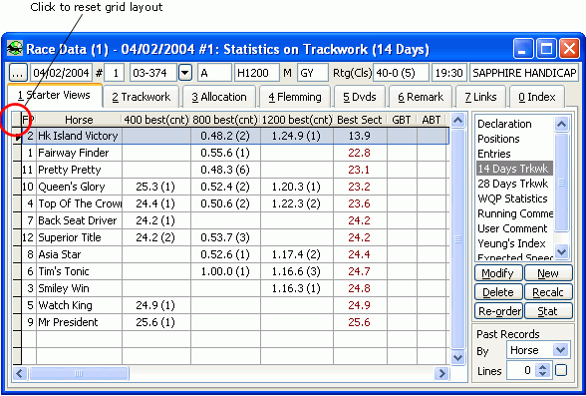Image resolution: width=586 pixels, height=396 pixels.
Task: Select 14 Days Trkwk view
Action: (x=514, y=169)
